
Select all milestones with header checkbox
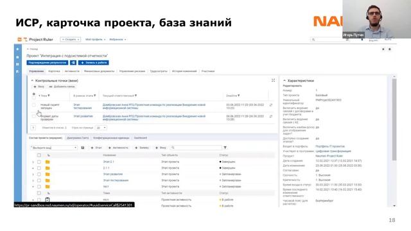[x=34, y=98]
